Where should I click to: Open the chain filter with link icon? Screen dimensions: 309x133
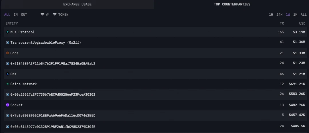(45, 14)
